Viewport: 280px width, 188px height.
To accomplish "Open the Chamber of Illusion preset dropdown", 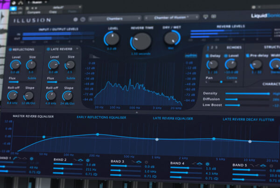I will click(x=172, y=18).
